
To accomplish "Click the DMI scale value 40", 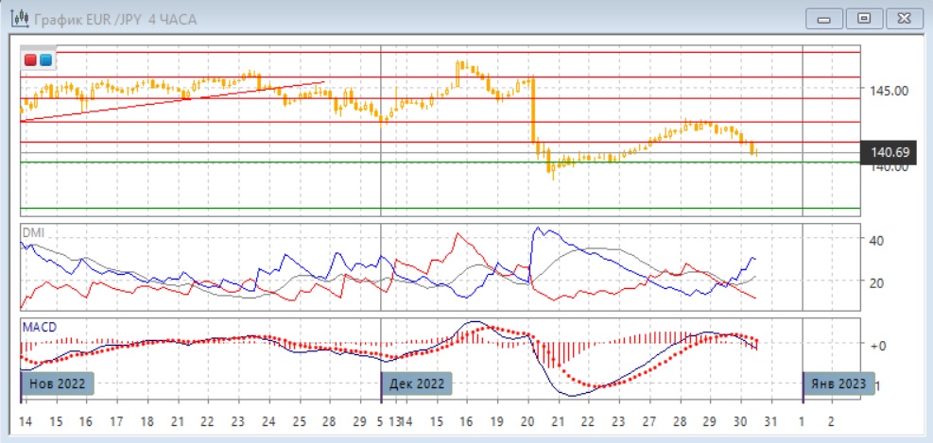I will (875, 240).
